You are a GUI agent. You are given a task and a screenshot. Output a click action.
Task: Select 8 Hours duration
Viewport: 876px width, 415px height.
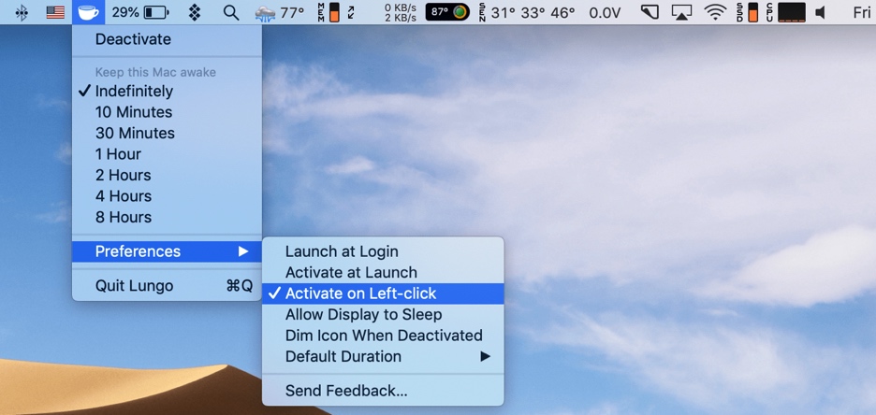167,217
